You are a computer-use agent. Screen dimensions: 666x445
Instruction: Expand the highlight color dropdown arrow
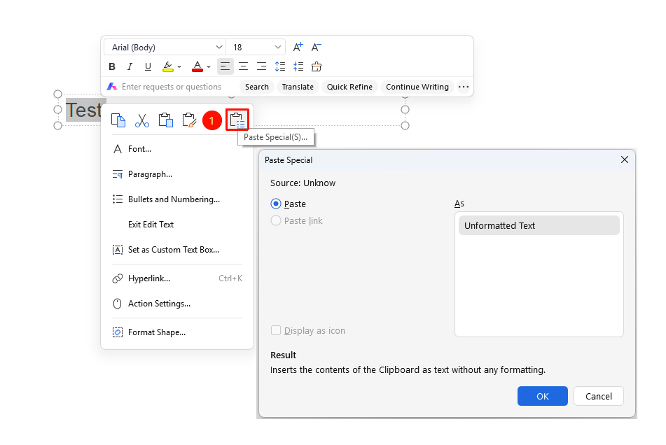pos(180,67)
